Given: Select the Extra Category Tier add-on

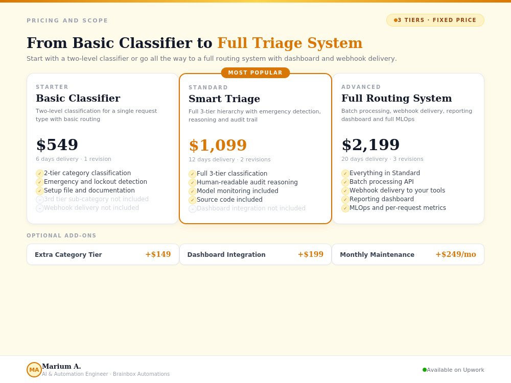Looking at the screenshot, I should click(103, 254).
